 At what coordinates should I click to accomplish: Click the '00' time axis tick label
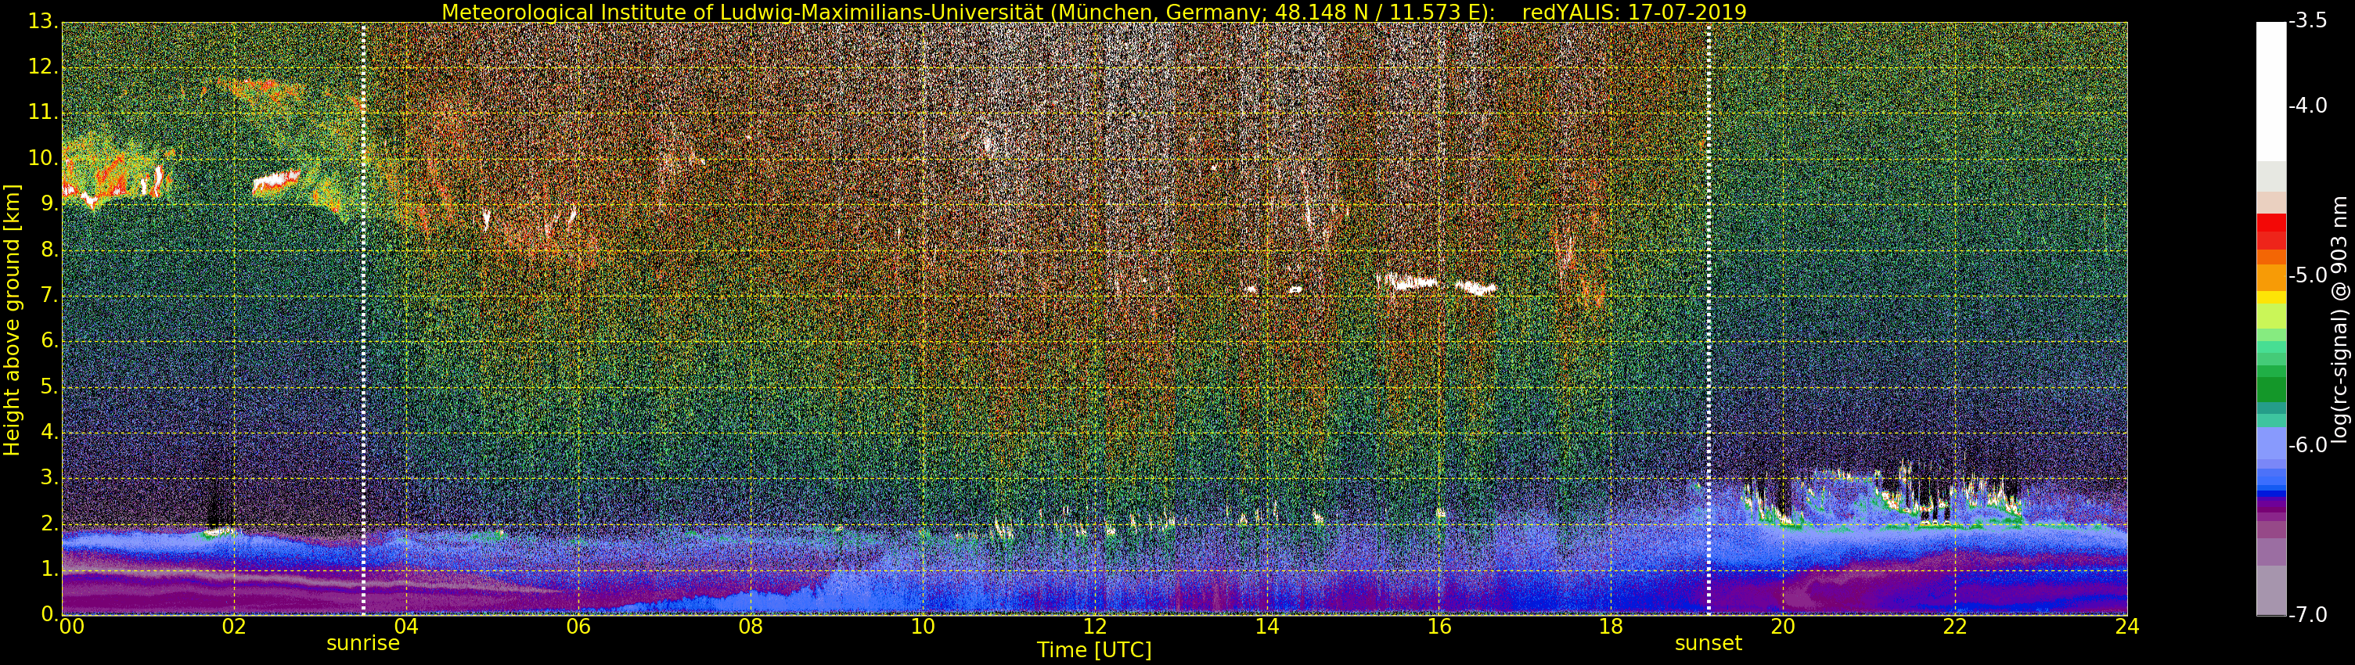point(71,627)
